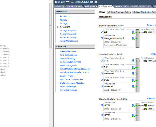Image resolution: width=156 pixels, height=127 pixels.
Task: Open the Permissions tab
Action: (x=146, y=6)
